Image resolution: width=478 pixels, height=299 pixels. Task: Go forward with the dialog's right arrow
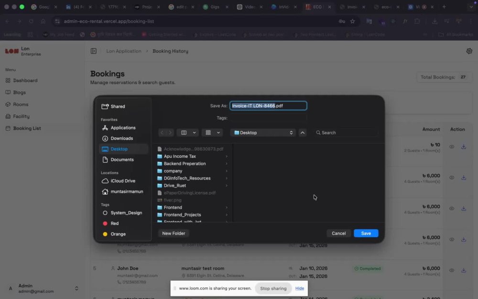click(x=171, y=133)
